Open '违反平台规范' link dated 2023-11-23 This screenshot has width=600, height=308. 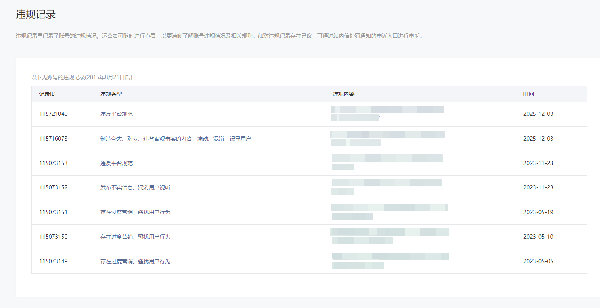[117, 163]
